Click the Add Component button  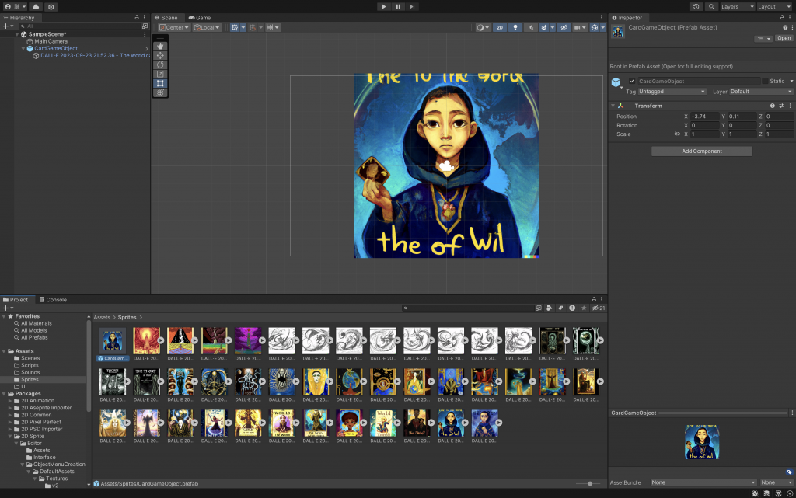[702, 151]
